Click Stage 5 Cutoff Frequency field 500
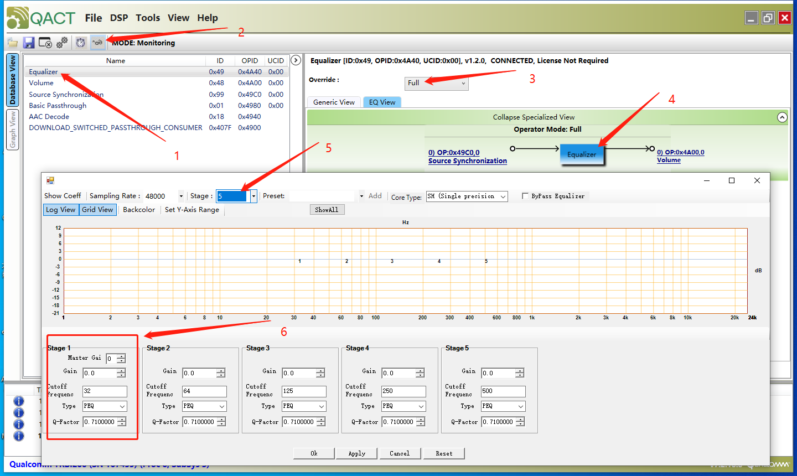 pos(503,391)
